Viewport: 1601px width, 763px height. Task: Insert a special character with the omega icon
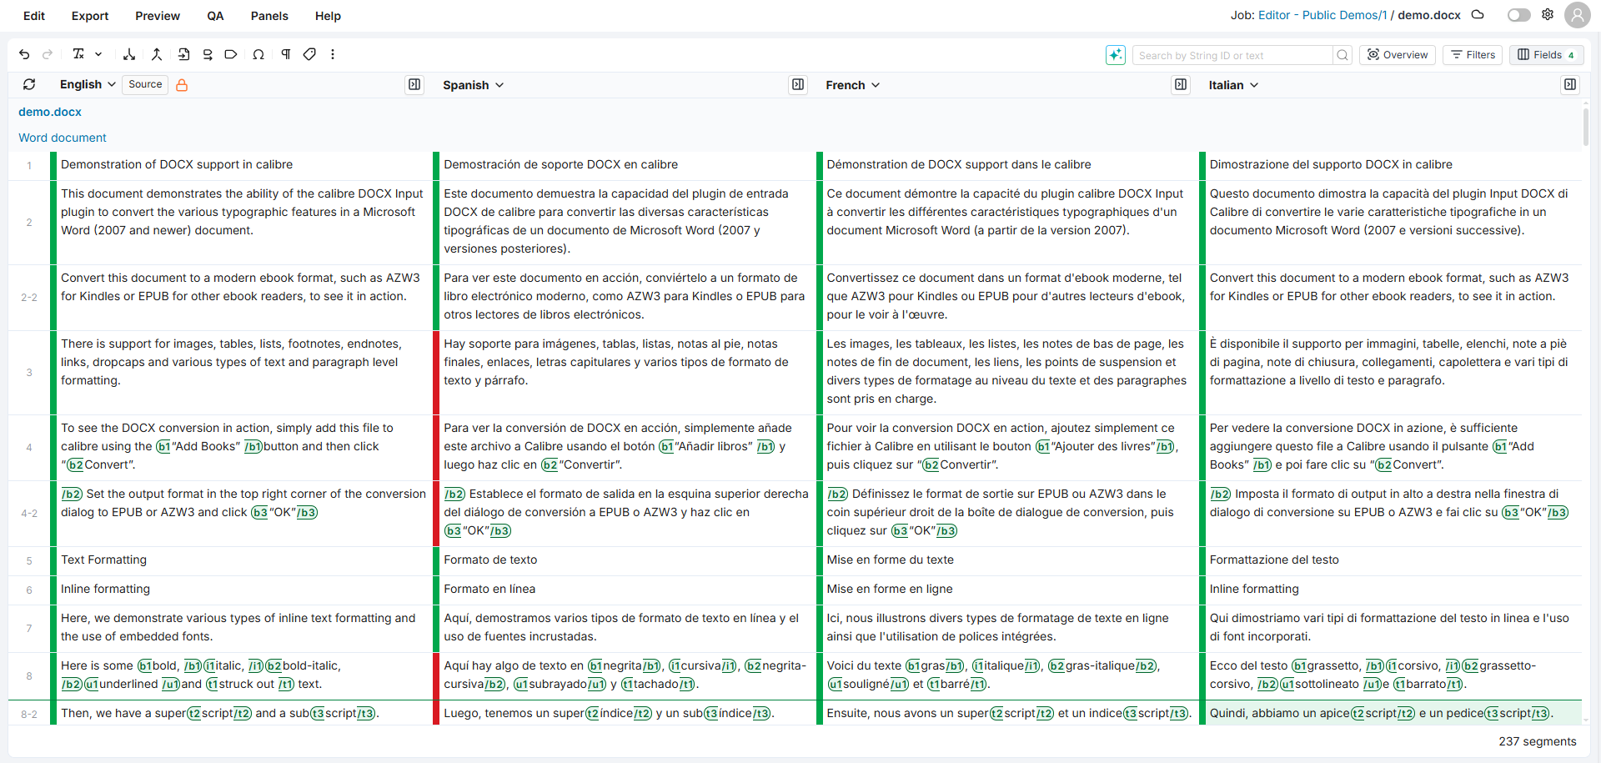[x=258, y=54]
